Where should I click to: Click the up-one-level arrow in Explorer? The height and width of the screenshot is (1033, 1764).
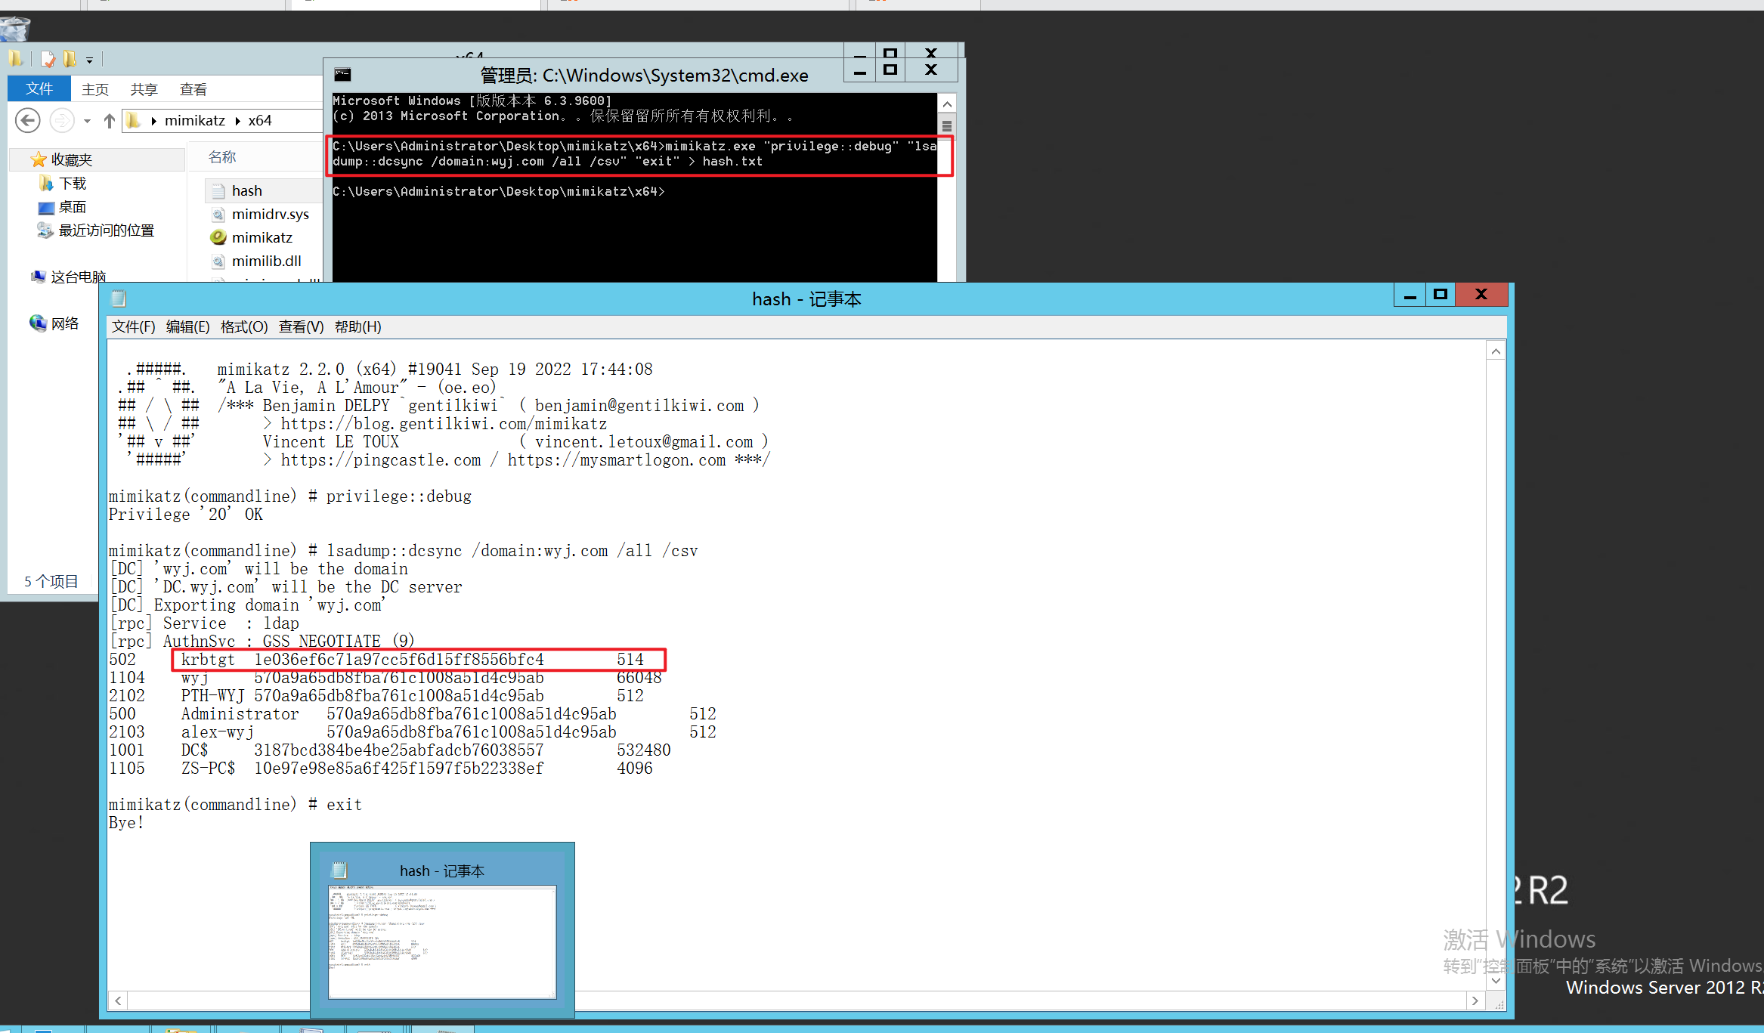tap(110, 121)
